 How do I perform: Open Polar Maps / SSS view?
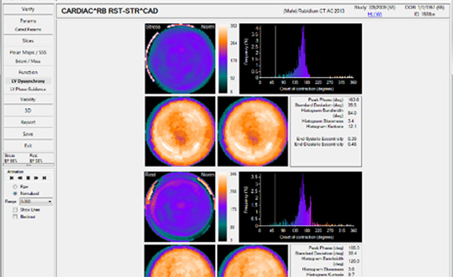pyautogui.click(x=27, y=53)
